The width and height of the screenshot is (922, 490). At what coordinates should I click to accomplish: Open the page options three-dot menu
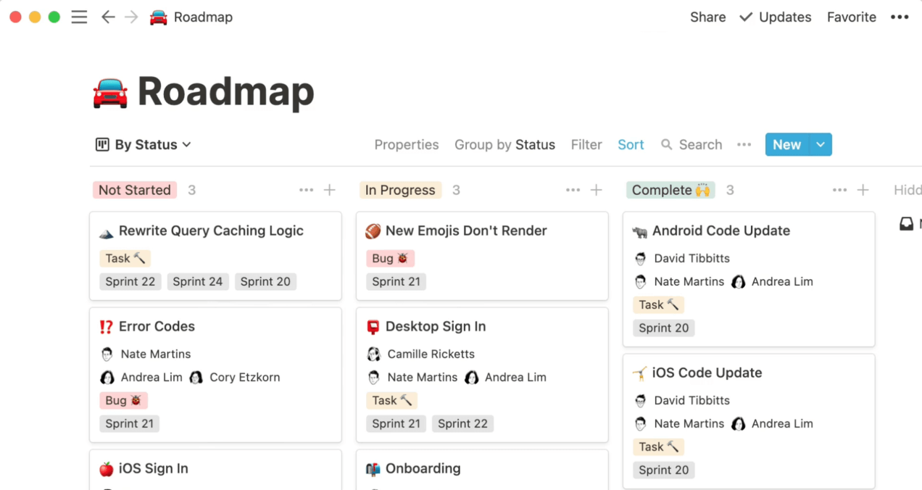pos(900,17)
